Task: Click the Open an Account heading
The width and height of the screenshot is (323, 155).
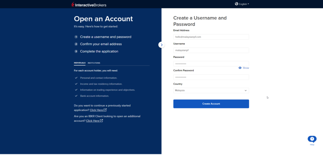Action: pos(103,19)
